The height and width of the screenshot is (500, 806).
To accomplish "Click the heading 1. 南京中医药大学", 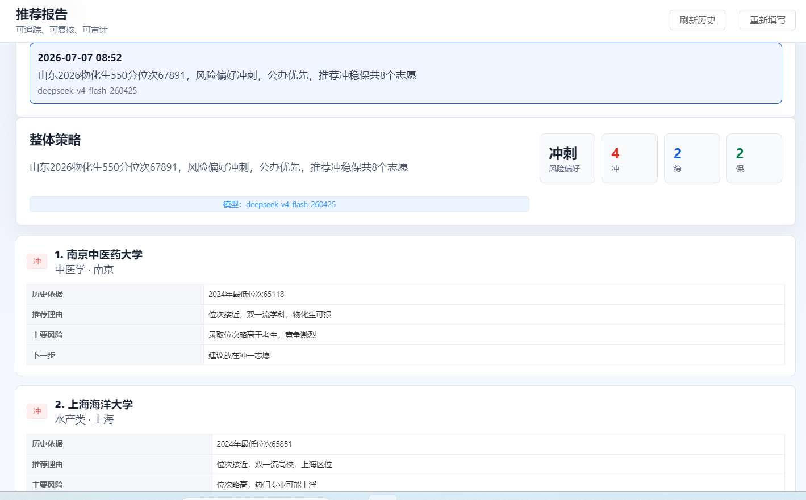I will click(99, 254).
